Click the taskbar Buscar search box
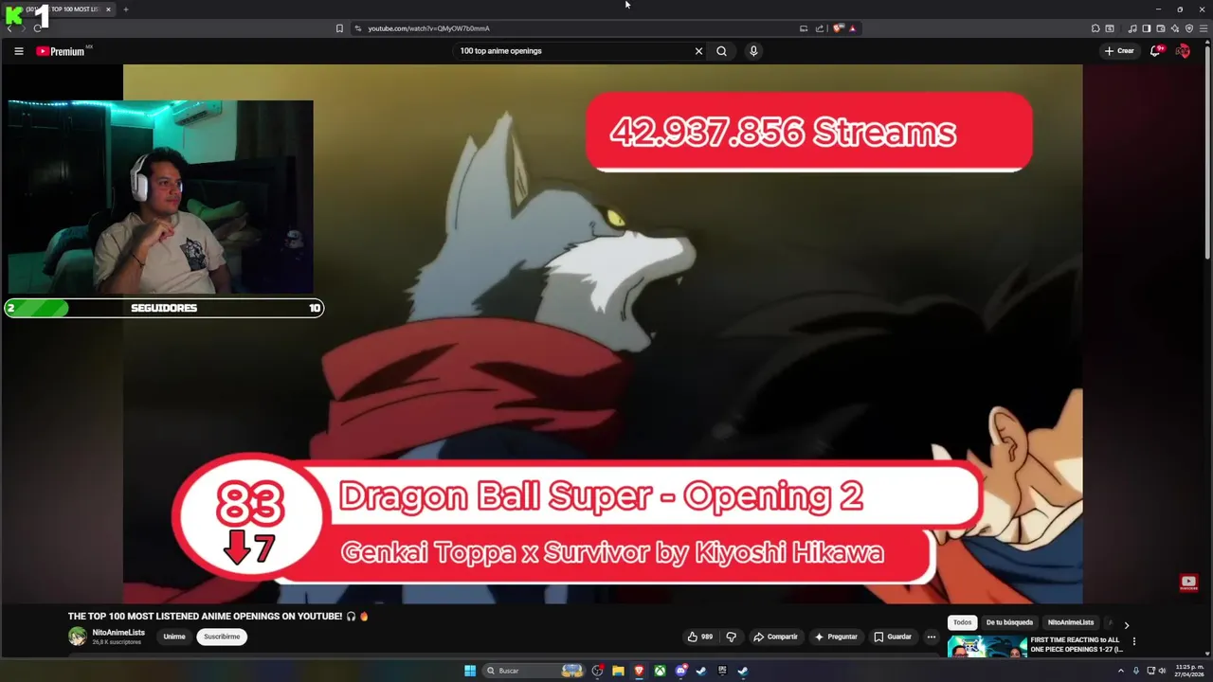The image size is (1213, 682). (534, 671)
